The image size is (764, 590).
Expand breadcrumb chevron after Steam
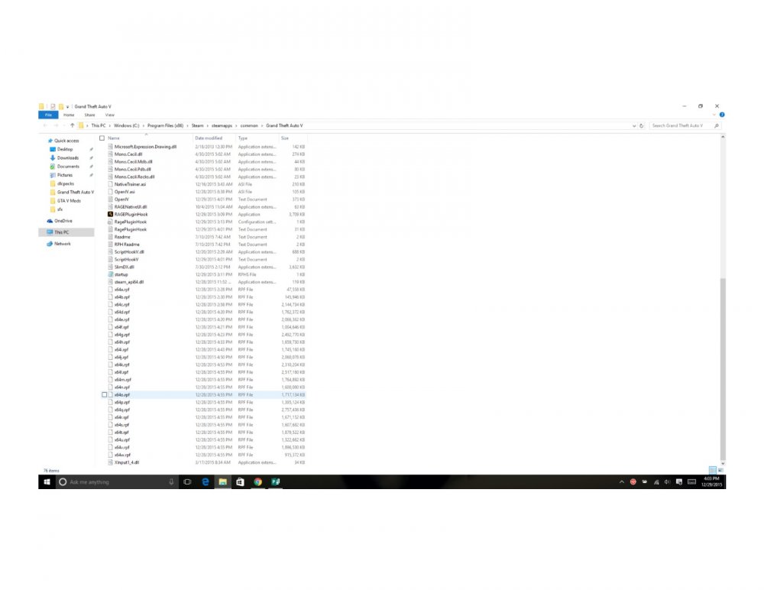[x=207, y=126]
